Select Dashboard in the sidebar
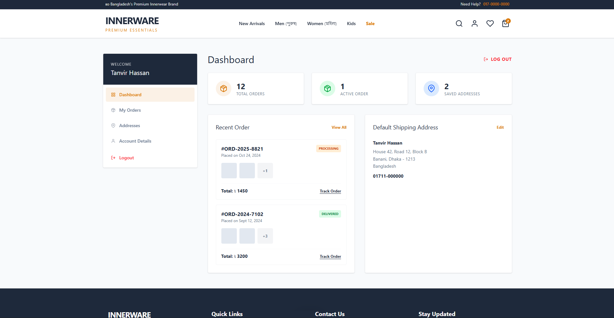 (150, 95)
